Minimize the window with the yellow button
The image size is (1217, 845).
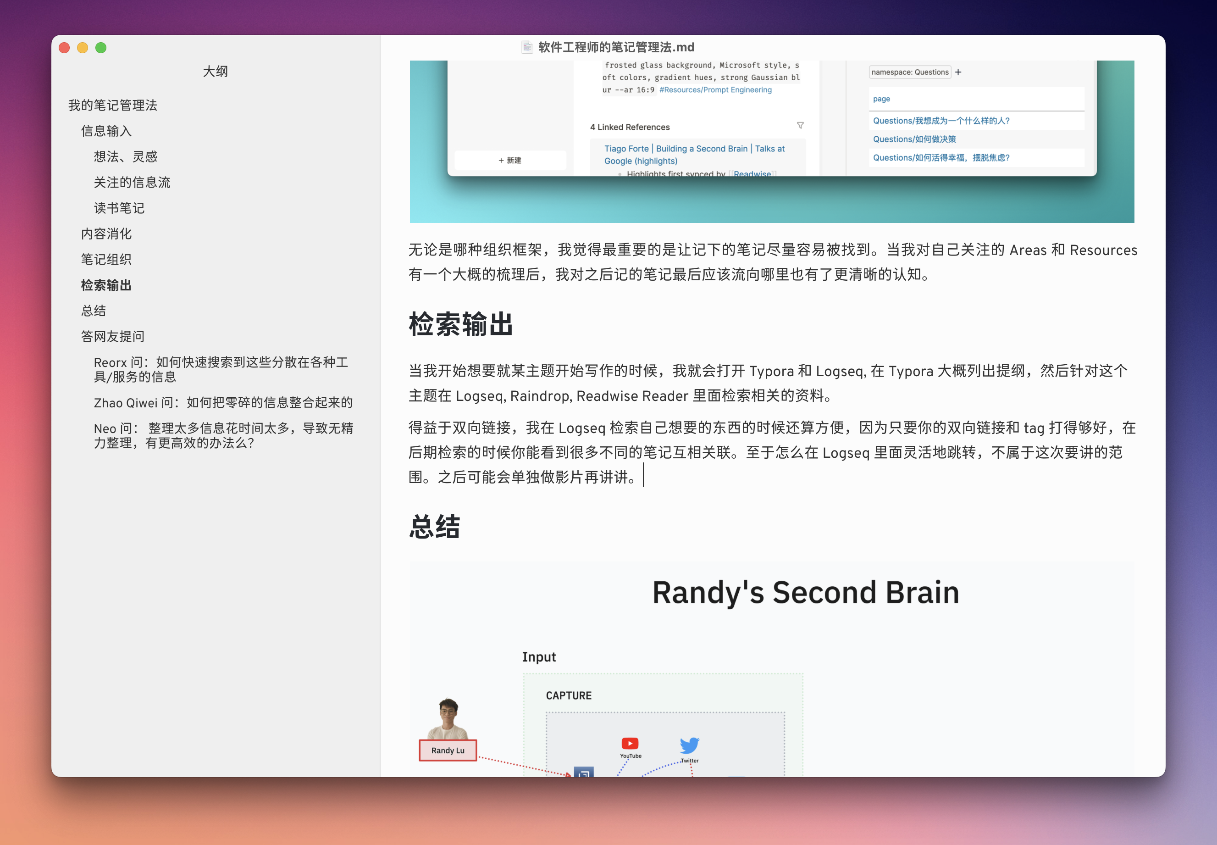click(83, 48)
